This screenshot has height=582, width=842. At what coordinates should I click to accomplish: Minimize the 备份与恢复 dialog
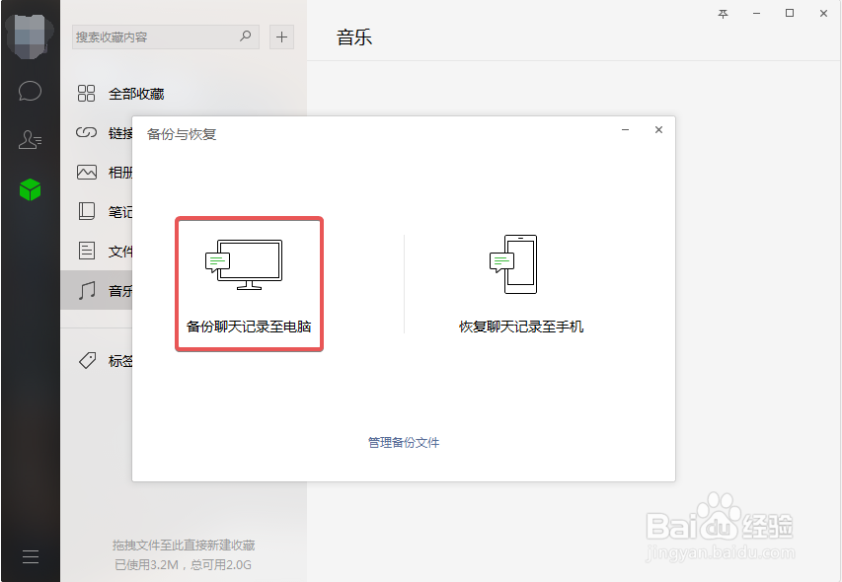click(x=625, y=130)
